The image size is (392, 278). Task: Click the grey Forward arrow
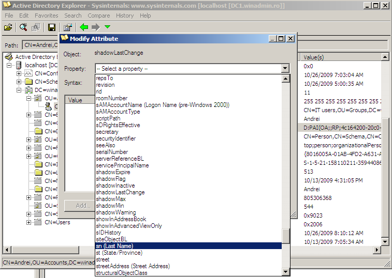pyautogui.click(x=96, y=27)
